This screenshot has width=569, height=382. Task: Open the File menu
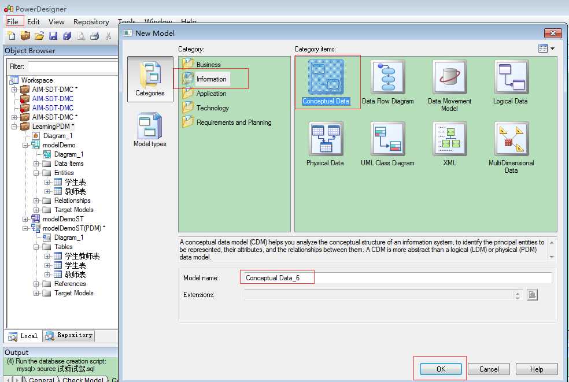13,21
